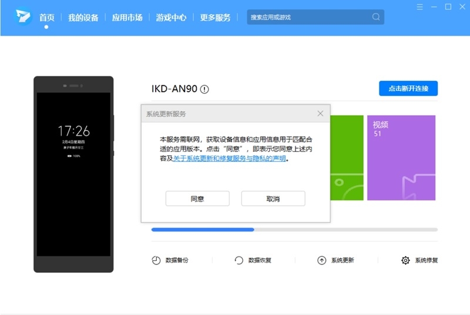470x315 pixels.
Task: Select the 数据恢复 label
Action: click(x=260, y=260)
